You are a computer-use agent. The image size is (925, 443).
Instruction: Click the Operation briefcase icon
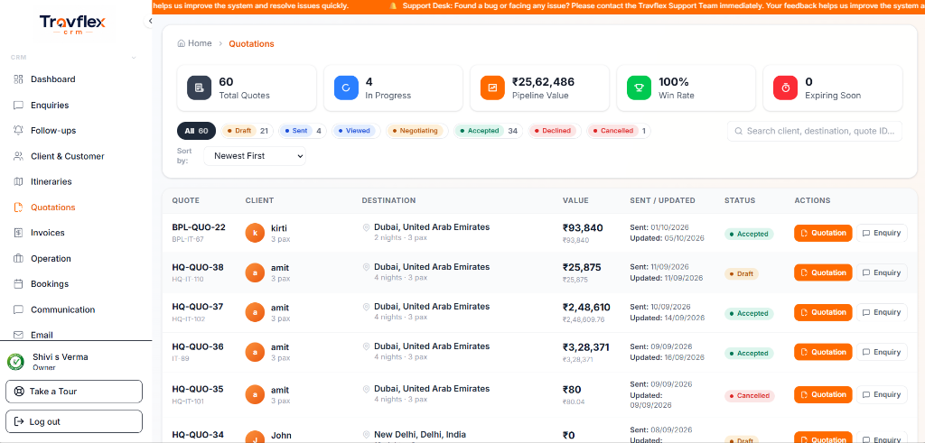coord(18,259)
